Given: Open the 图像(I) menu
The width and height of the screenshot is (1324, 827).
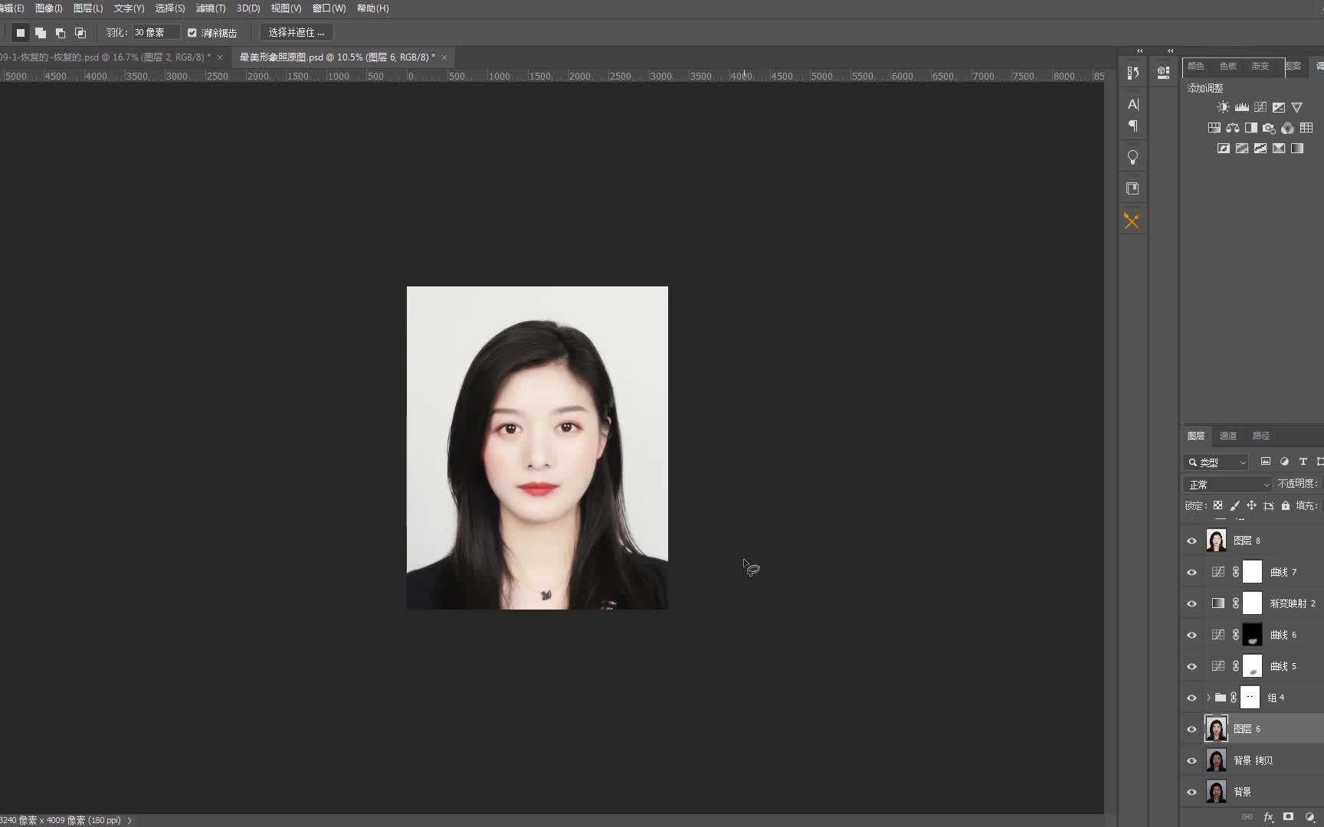Looking at the screenshot, I should click(x=48, y=8).
